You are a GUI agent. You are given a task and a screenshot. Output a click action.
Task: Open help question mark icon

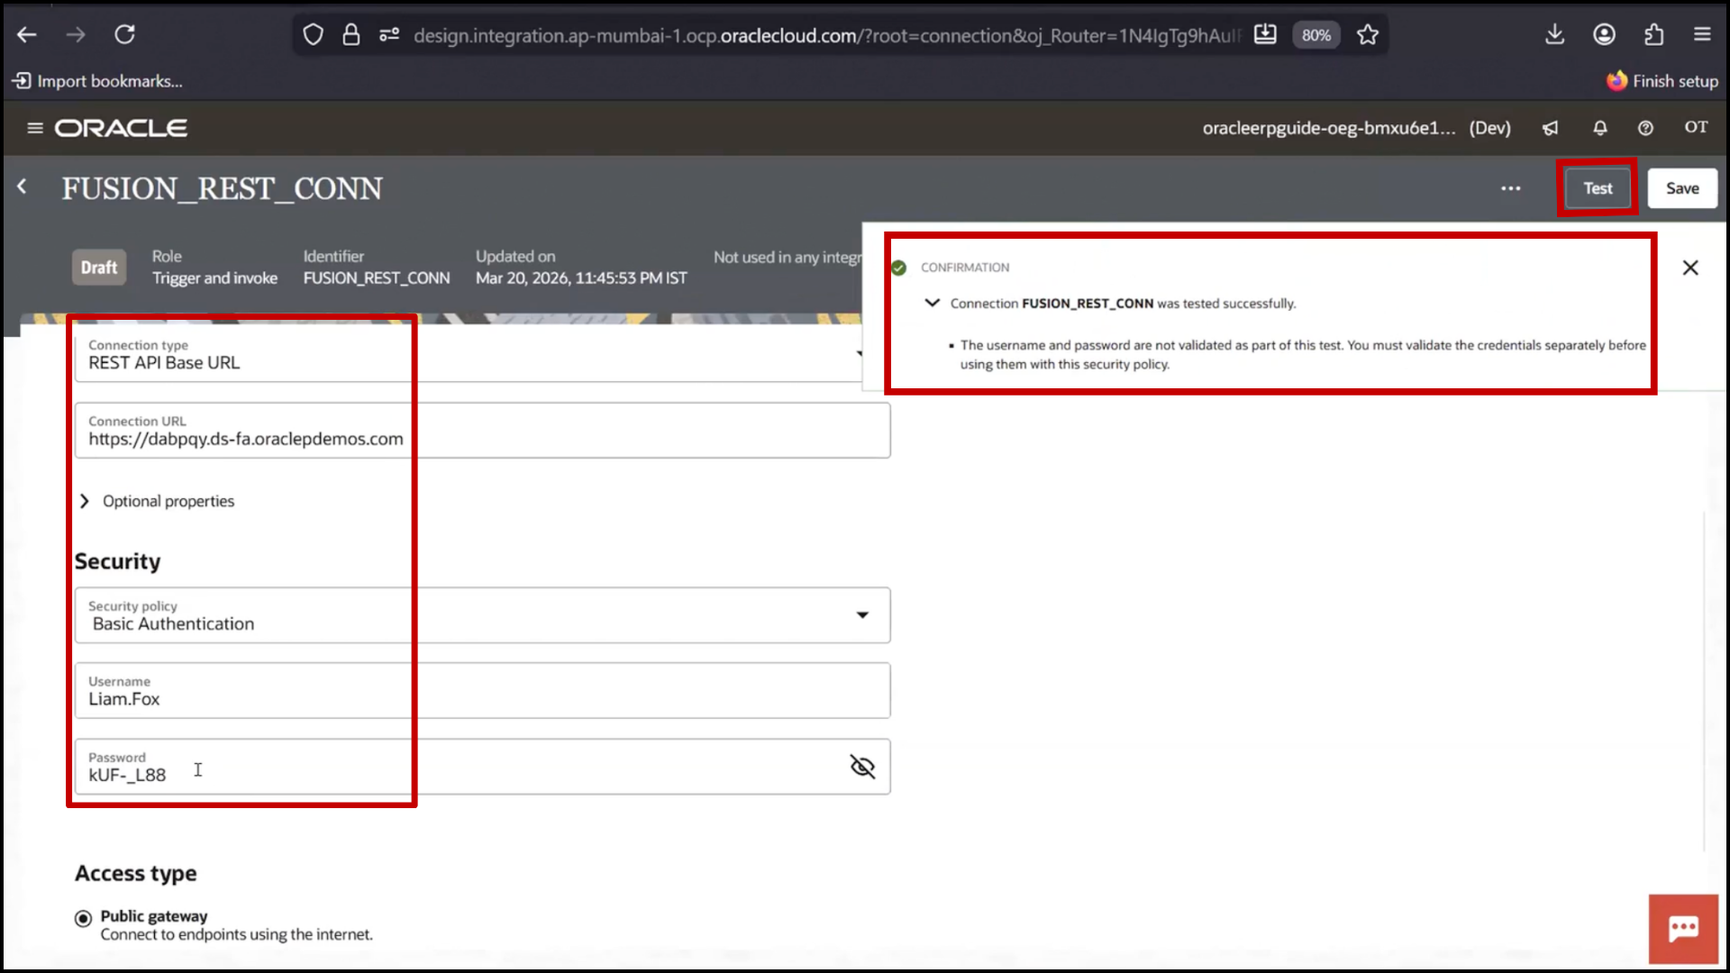(x=1645, y=128)
